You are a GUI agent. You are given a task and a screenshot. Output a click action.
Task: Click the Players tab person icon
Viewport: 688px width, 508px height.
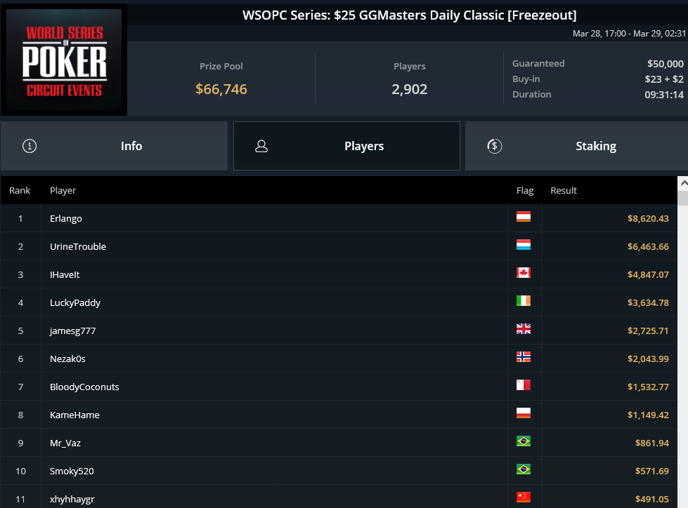point(261,146)
